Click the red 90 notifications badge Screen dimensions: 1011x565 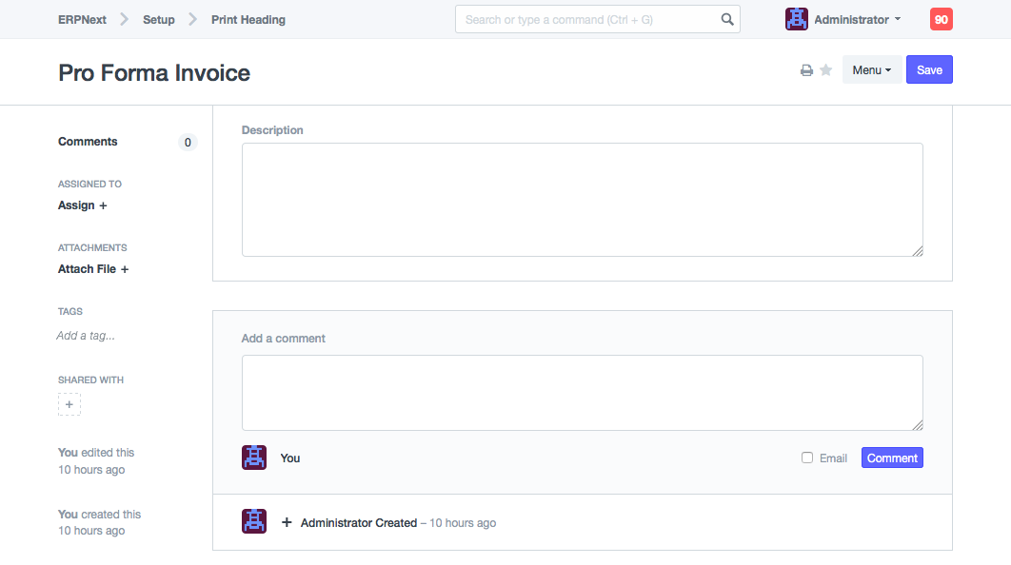pyautogui.click(x=941, y=19)
